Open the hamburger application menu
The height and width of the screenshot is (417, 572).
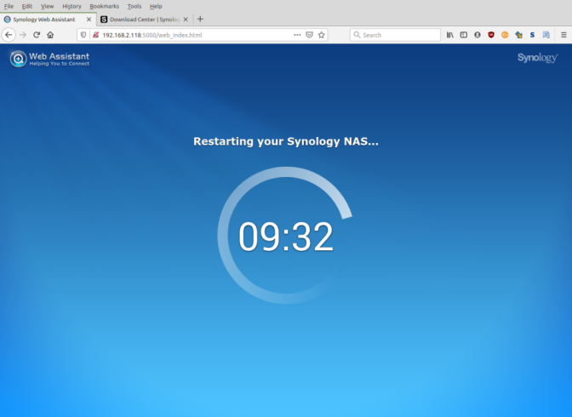563,35
